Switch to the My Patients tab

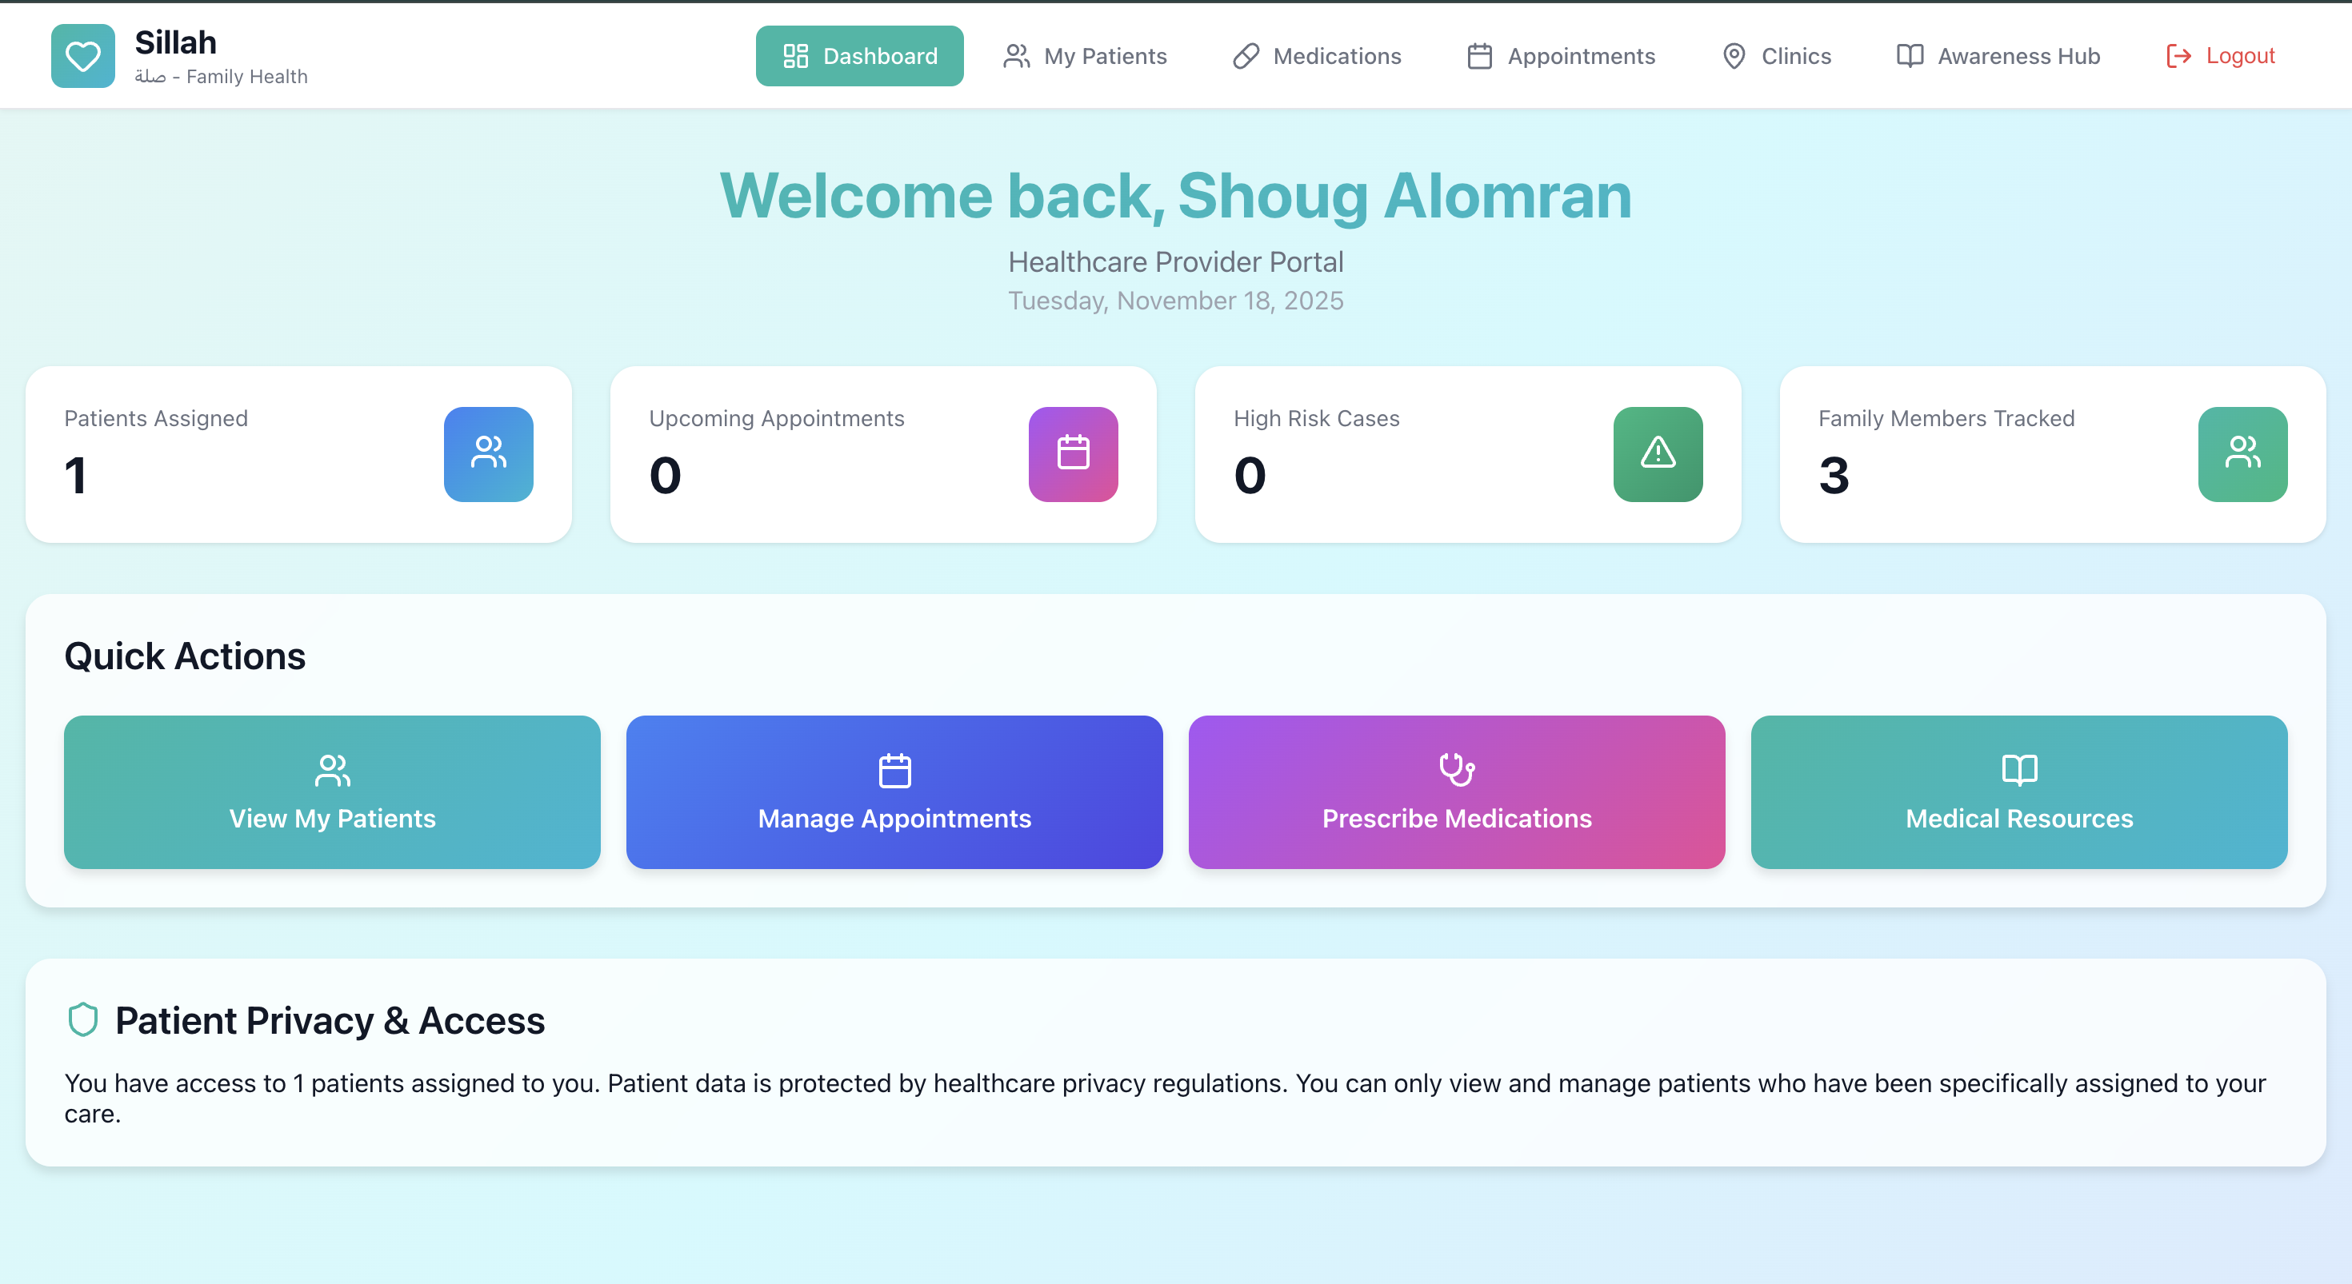(1086, 56)
